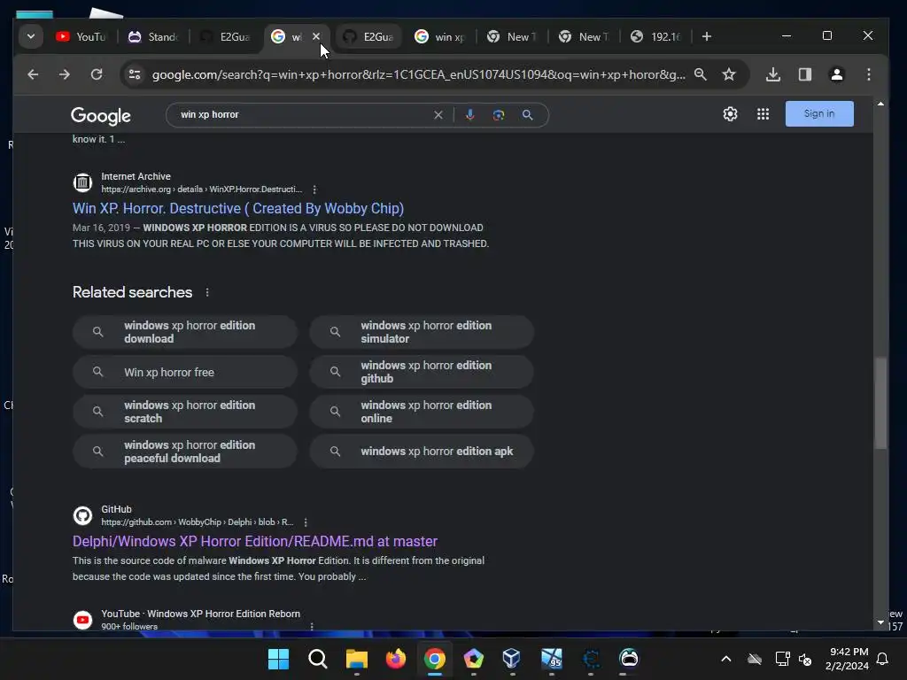This screenshot has width=907, height=680.
Task: Switch to the GitHub E2Gua tab
Action: click(x=368, y=36)
